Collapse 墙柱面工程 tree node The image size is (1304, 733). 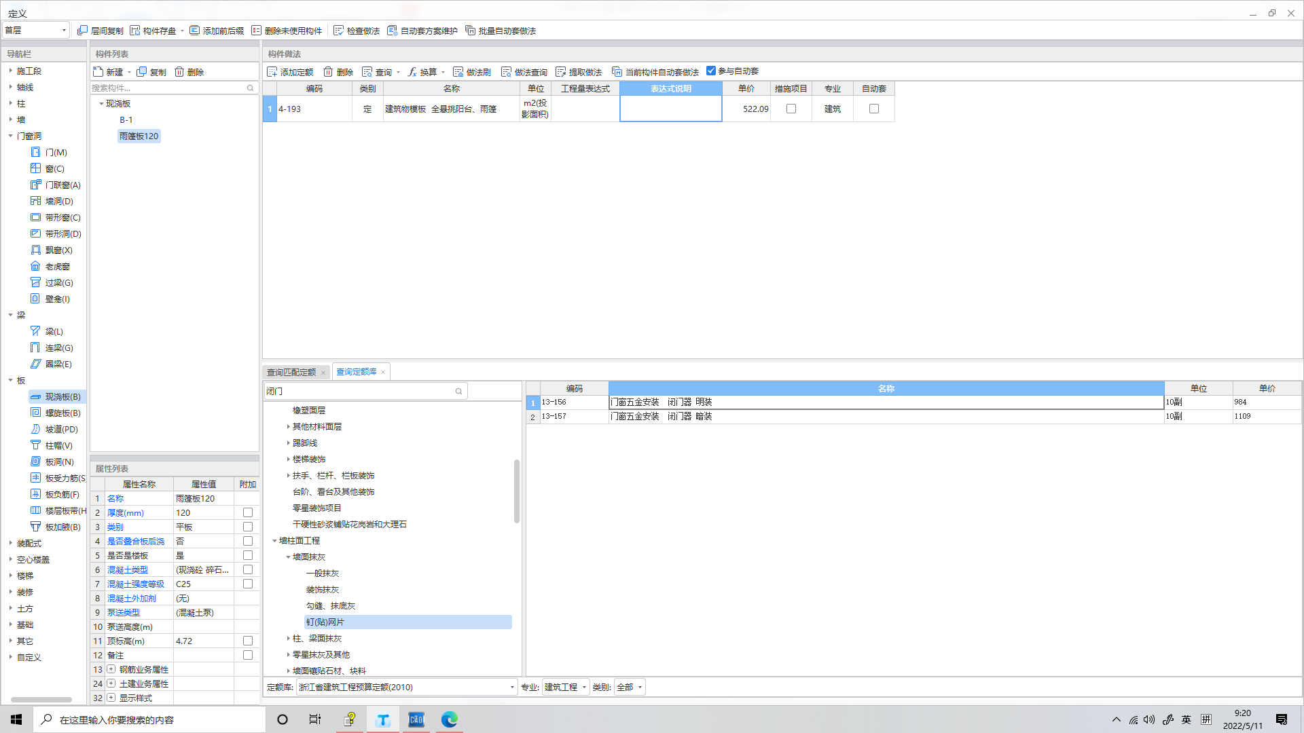[274, 541]
